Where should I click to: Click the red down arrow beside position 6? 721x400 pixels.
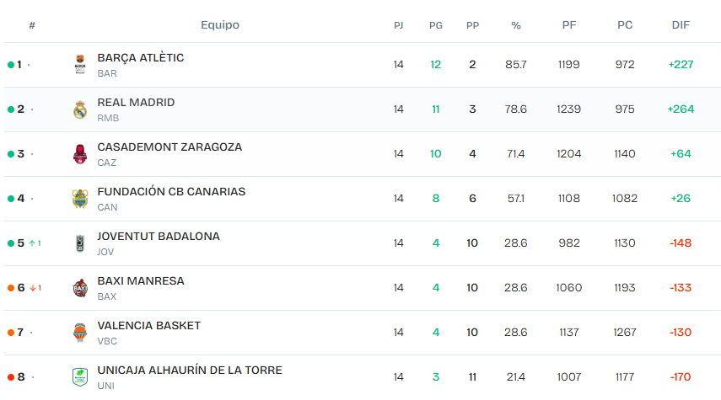click(32, 288)
